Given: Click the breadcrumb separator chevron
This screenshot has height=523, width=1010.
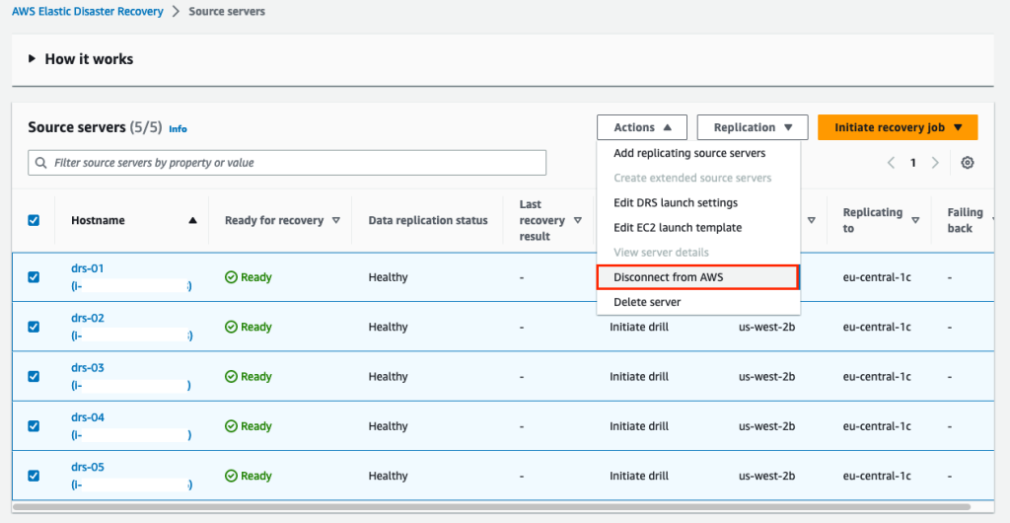Looking at the screenshot, I should 176,12.
